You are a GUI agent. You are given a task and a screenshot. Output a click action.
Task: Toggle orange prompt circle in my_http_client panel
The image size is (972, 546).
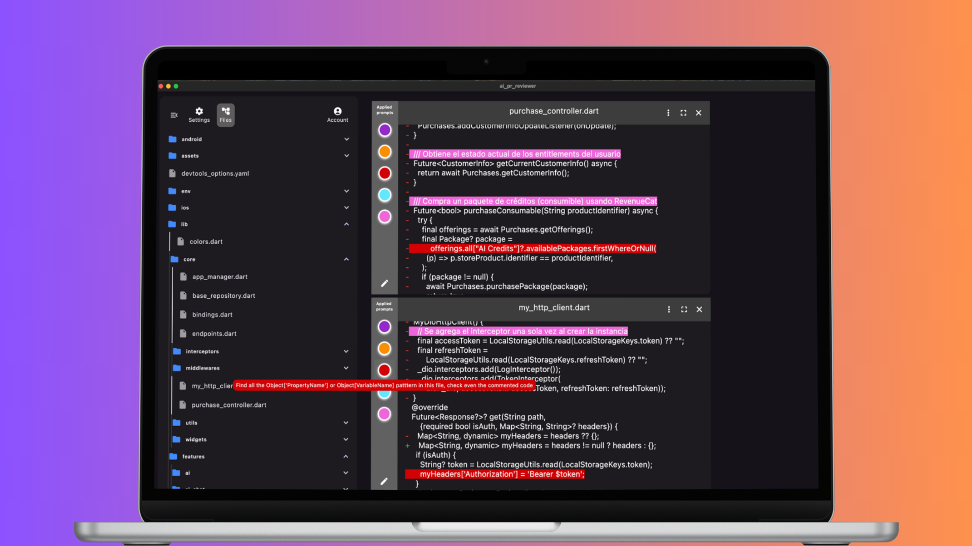(384, 348)
